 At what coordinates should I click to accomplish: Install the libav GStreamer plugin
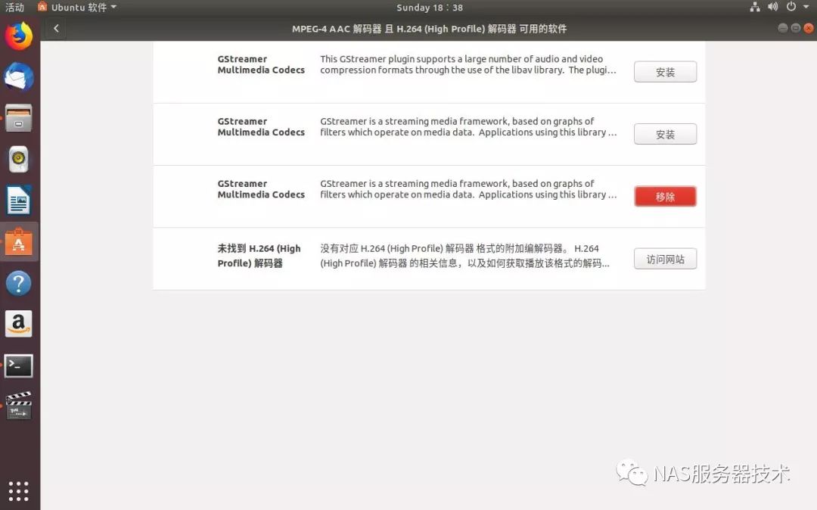click(x=665, y=72)
